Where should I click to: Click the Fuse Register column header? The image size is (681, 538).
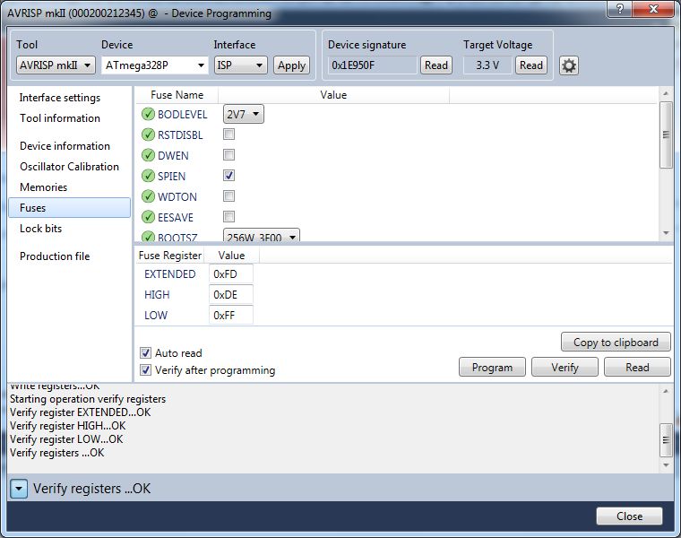(170, 256)
